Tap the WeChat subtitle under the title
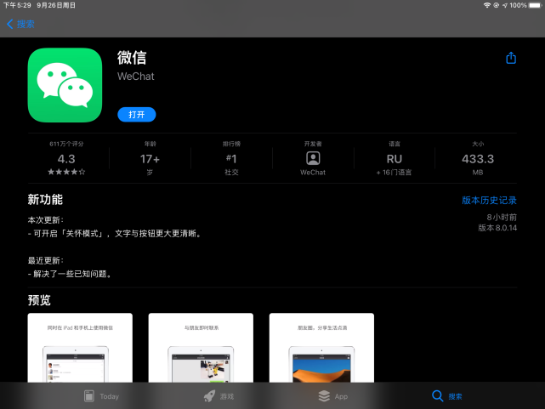Screen dimensions: 545x409 coord(135,76)
